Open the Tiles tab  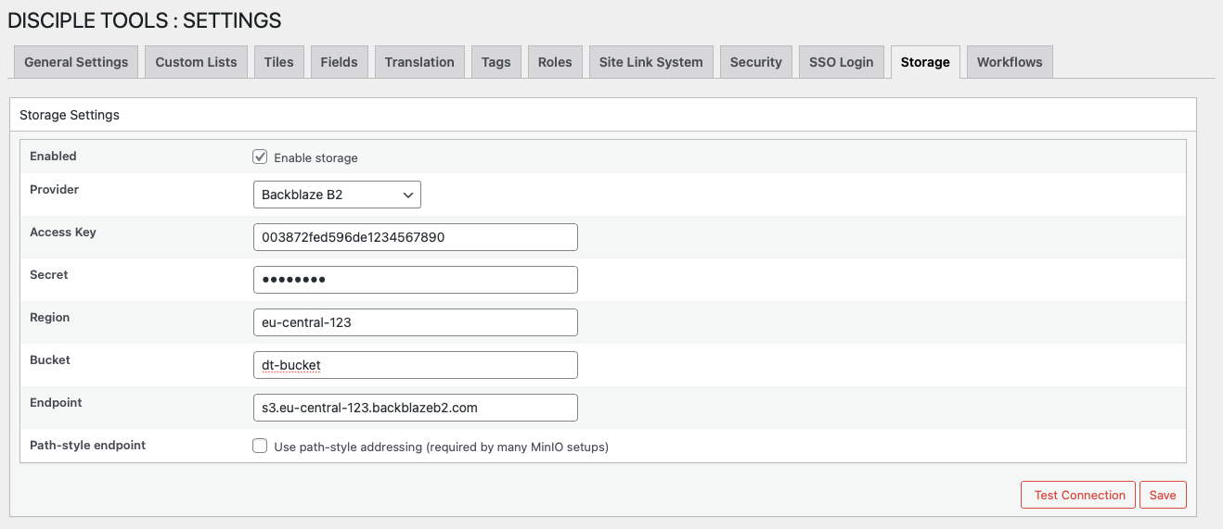(x=278, y=62)
